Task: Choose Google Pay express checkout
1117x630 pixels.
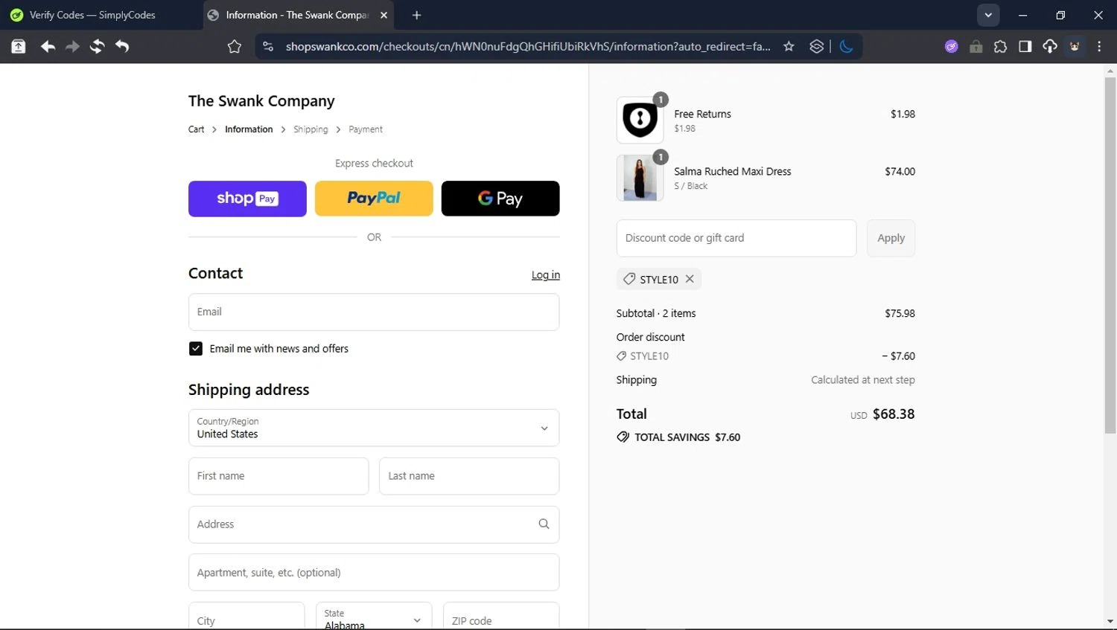Action: [500, 199]
